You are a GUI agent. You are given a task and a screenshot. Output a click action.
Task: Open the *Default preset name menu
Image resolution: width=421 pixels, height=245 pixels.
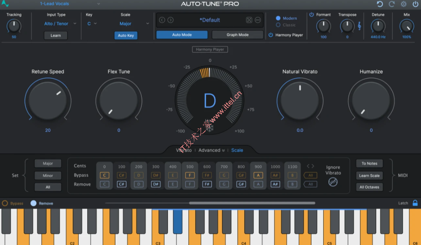(x=210, y=20)
